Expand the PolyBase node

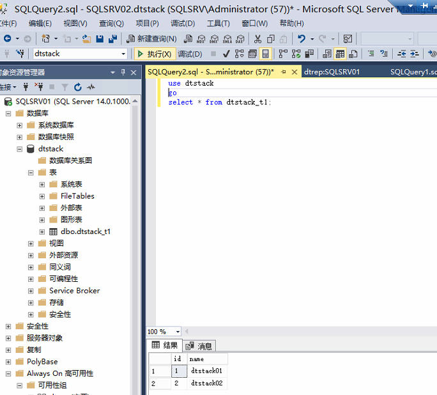pyautogui.click(x=8, y=362)
